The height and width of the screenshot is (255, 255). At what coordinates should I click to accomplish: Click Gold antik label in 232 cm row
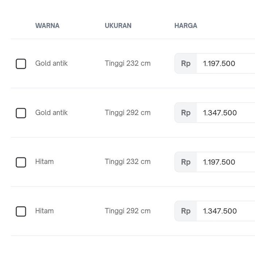coord(51,63)
